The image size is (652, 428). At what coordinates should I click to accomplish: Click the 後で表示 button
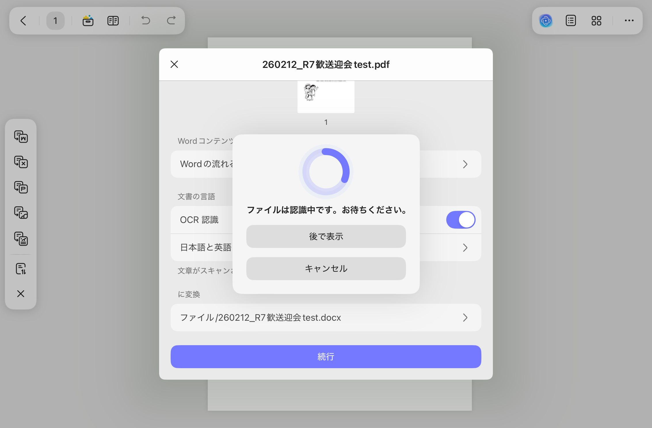(326, 236)
